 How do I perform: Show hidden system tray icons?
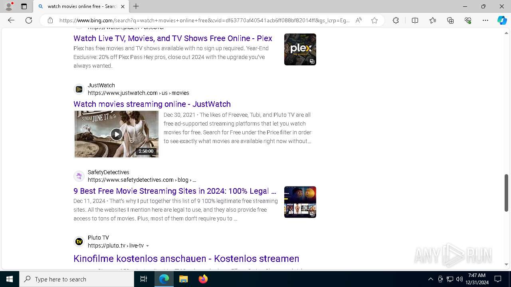click(x=430, y=279)
